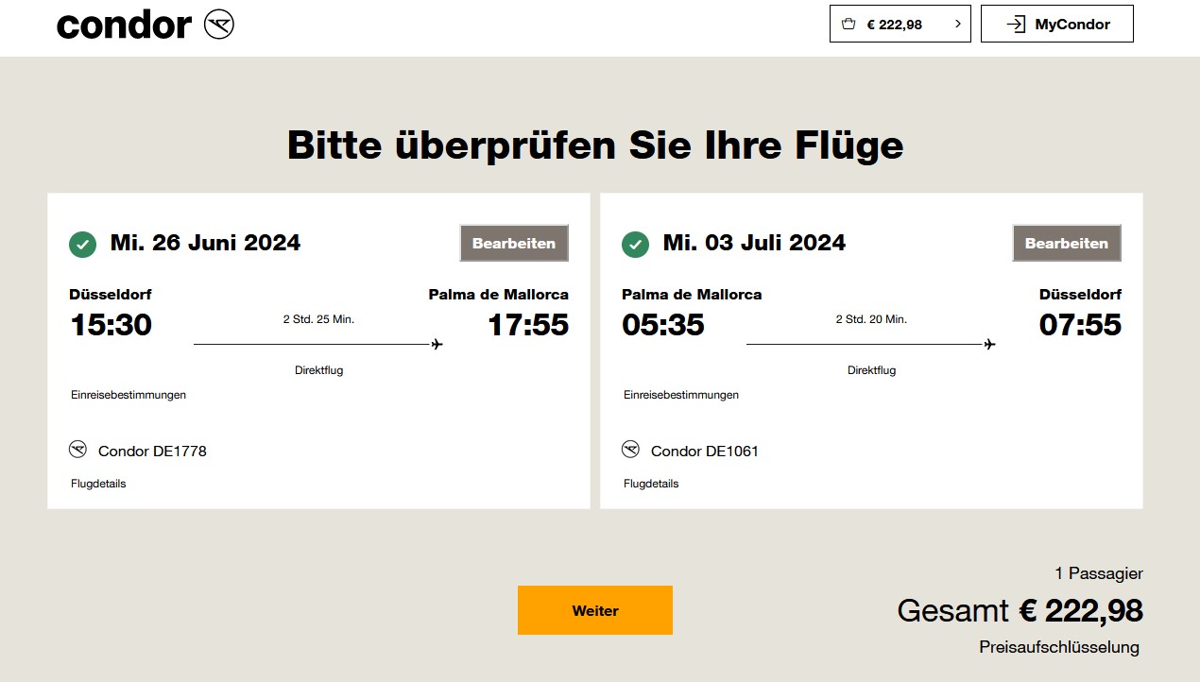Open Einreisebestimmungen for the outbound flight
The width and height of the screenshot is (1200, 682).
[129, 395]
